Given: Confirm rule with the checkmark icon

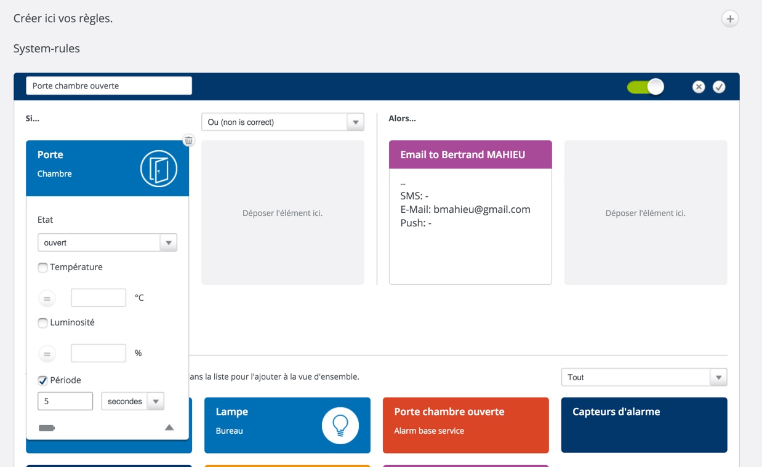Looking at the screenshot, I should click(x=719, y=87).
